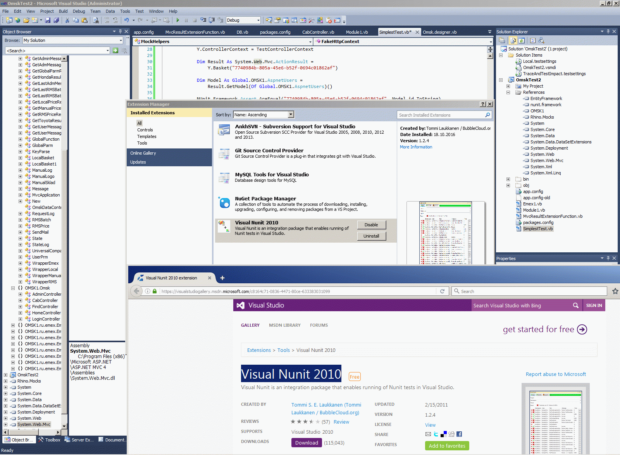Expand the My Project node

tap(508, 86)
